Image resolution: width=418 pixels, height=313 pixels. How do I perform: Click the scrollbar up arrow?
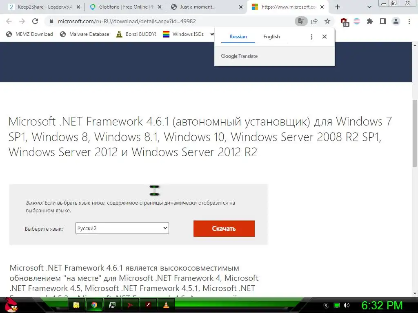[x=415, y=45]
